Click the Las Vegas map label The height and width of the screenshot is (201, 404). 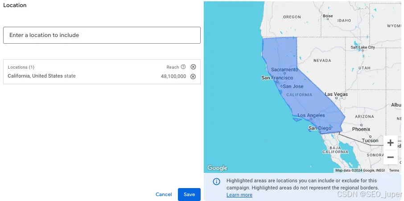336,94
